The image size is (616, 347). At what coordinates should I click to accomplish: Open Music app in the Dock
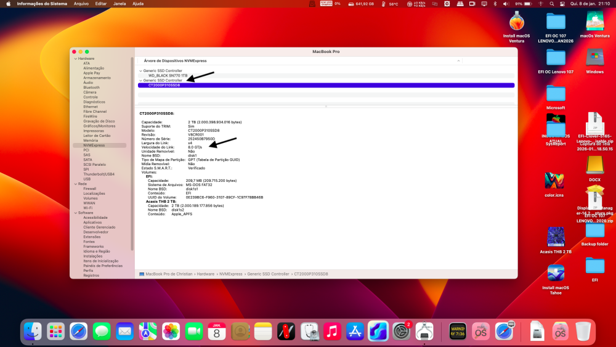click(x=333, y=332)
